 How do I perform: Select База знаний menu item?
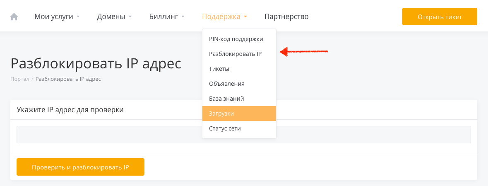pyautogui.click(x=226, y=99)
